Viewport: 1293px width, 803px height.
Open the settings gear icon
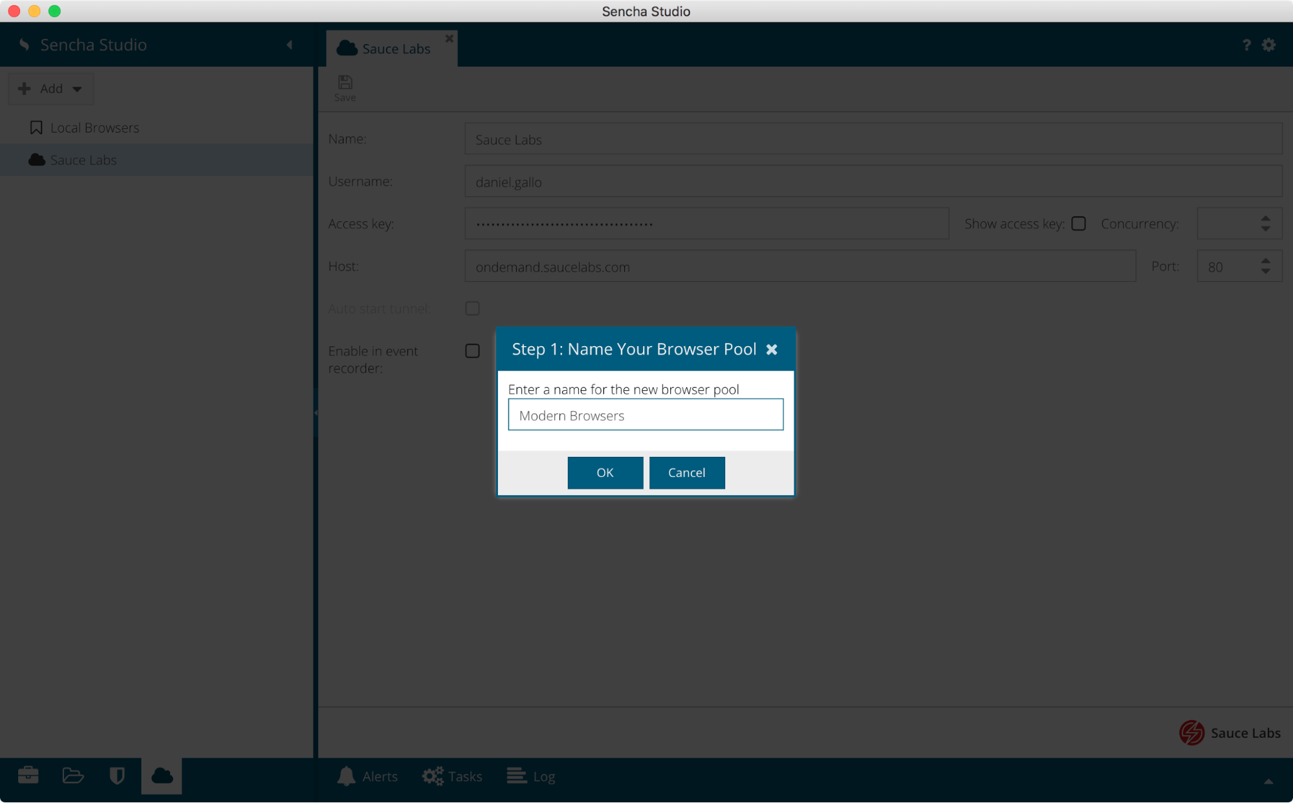(1269, 45)
